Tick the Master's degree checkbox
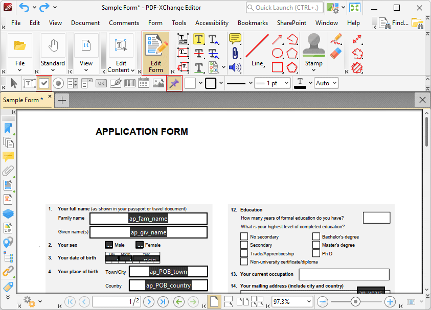 [x=316, y=245]
